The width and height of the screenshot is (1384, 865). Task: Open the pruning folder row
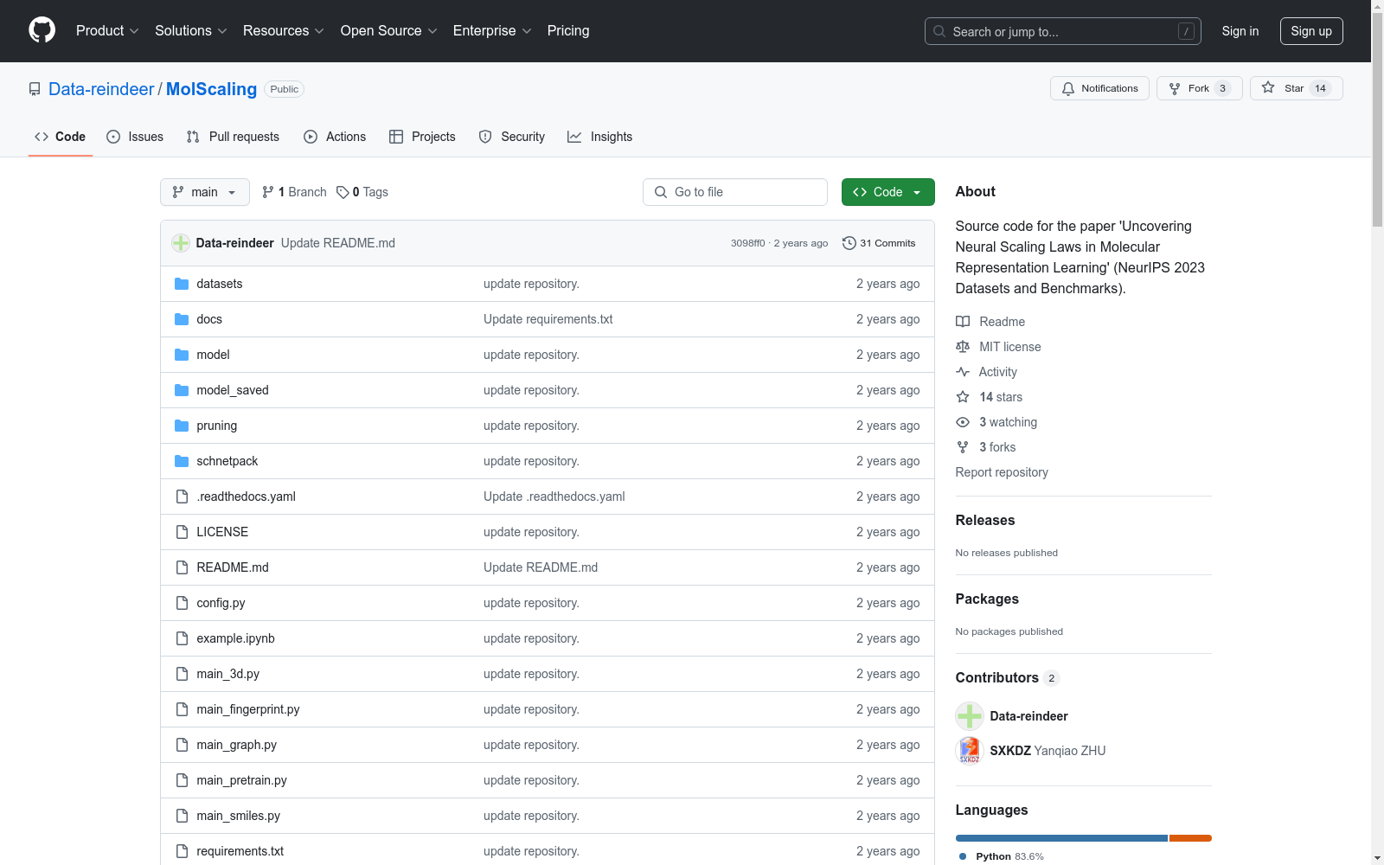547,426
